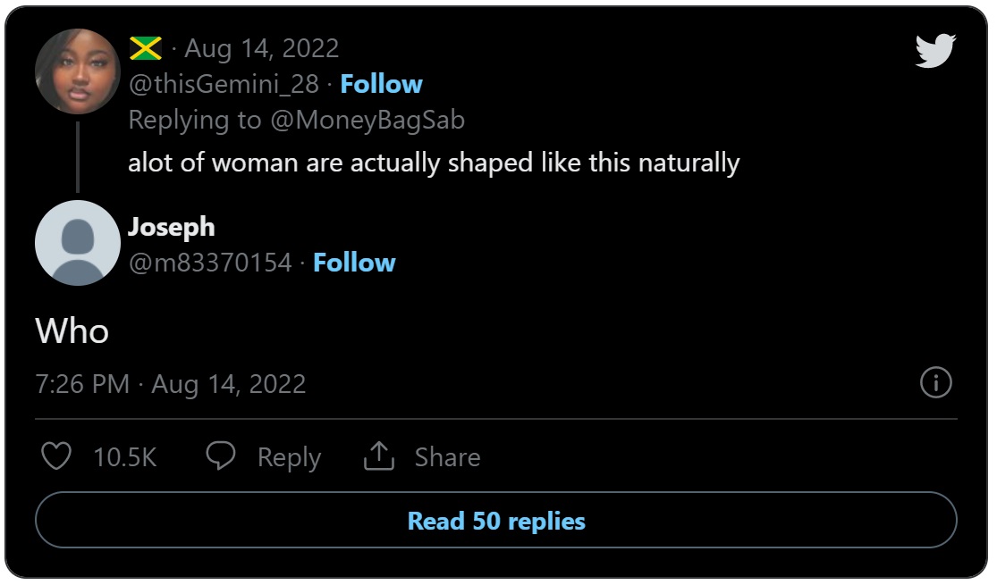The height and width of the screenshot is (585, 997).
Task: Open Joseph's default avatar profile picture
Action: (x=78, y=243)
